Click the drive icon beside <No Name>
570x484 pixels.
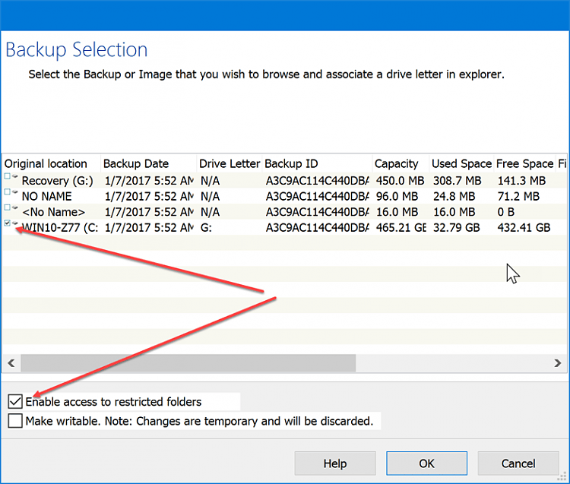(x=15, y=208)
